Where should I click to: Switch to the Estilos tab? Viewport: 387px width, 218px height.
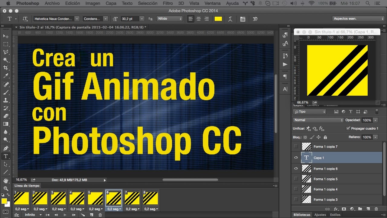click(x=335, y=215)
